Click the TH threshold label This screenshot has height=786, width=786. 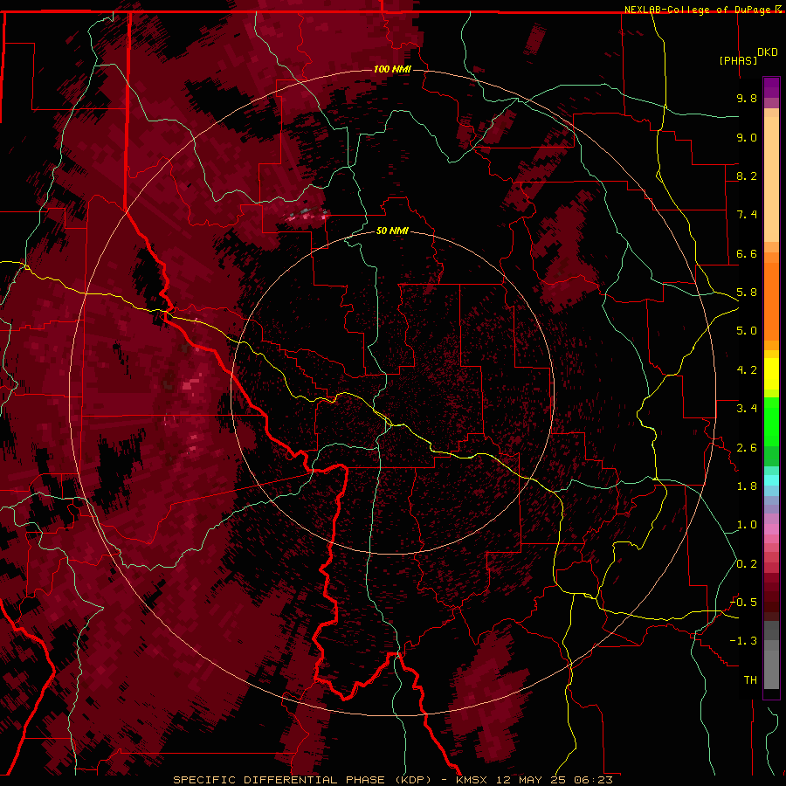click(x=750, y=680)
